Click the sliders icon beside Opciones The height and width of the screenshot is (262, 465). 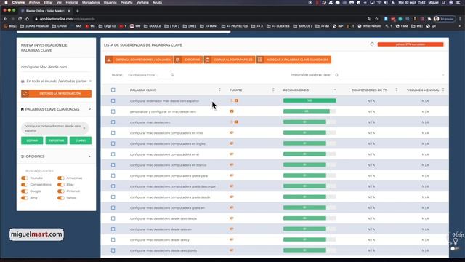pos(23,156)
